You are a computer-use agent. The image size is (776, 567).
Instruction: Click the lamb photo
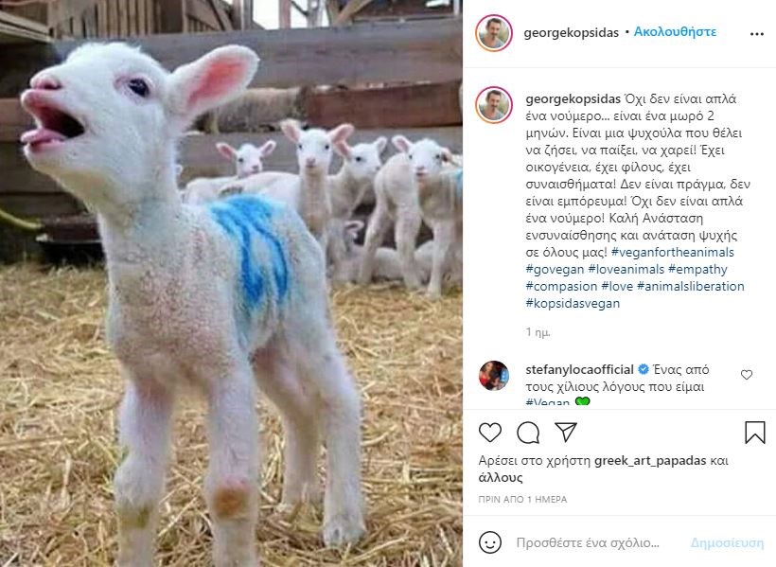point(231,283)
